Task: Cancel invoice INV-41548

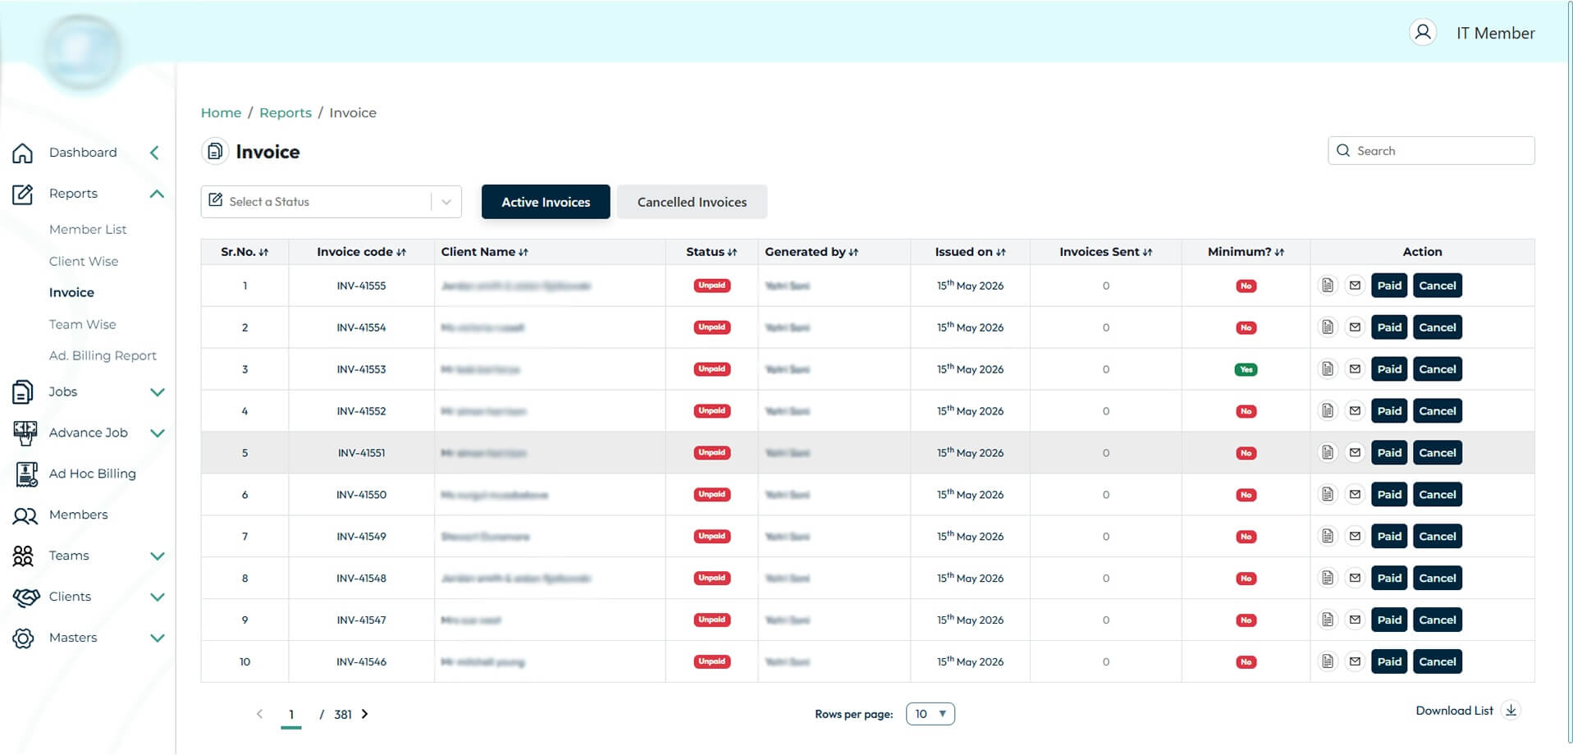Action: pyautogui.click(x=1438, y=578)
